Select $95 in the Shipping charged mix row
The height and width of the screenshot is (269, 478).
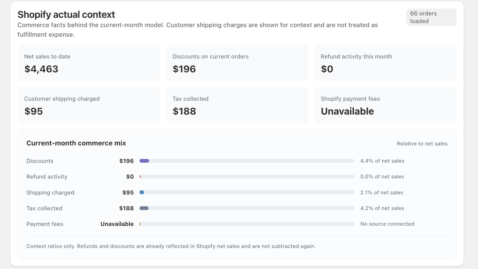[x=128, y=192]
